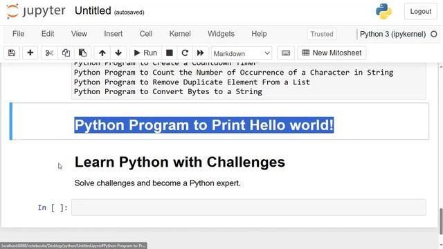Click the line Python Program to Remove Duplicate Element From a List
Viewport: 443px width, 249px height.
click(192, 82)
